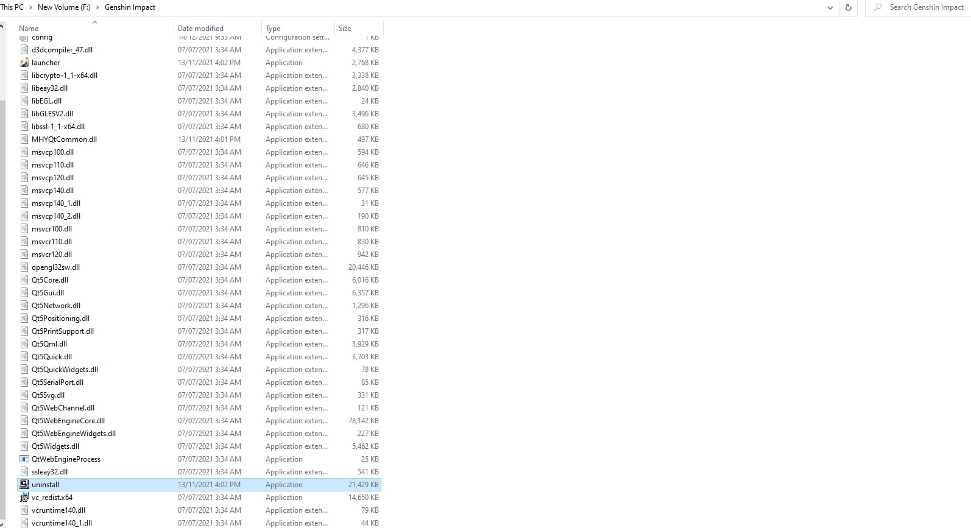This screenshot has height=528, width=971.
Task: Expand the chevron after New Volume (F:)
Action: click(x=97, y=7)
